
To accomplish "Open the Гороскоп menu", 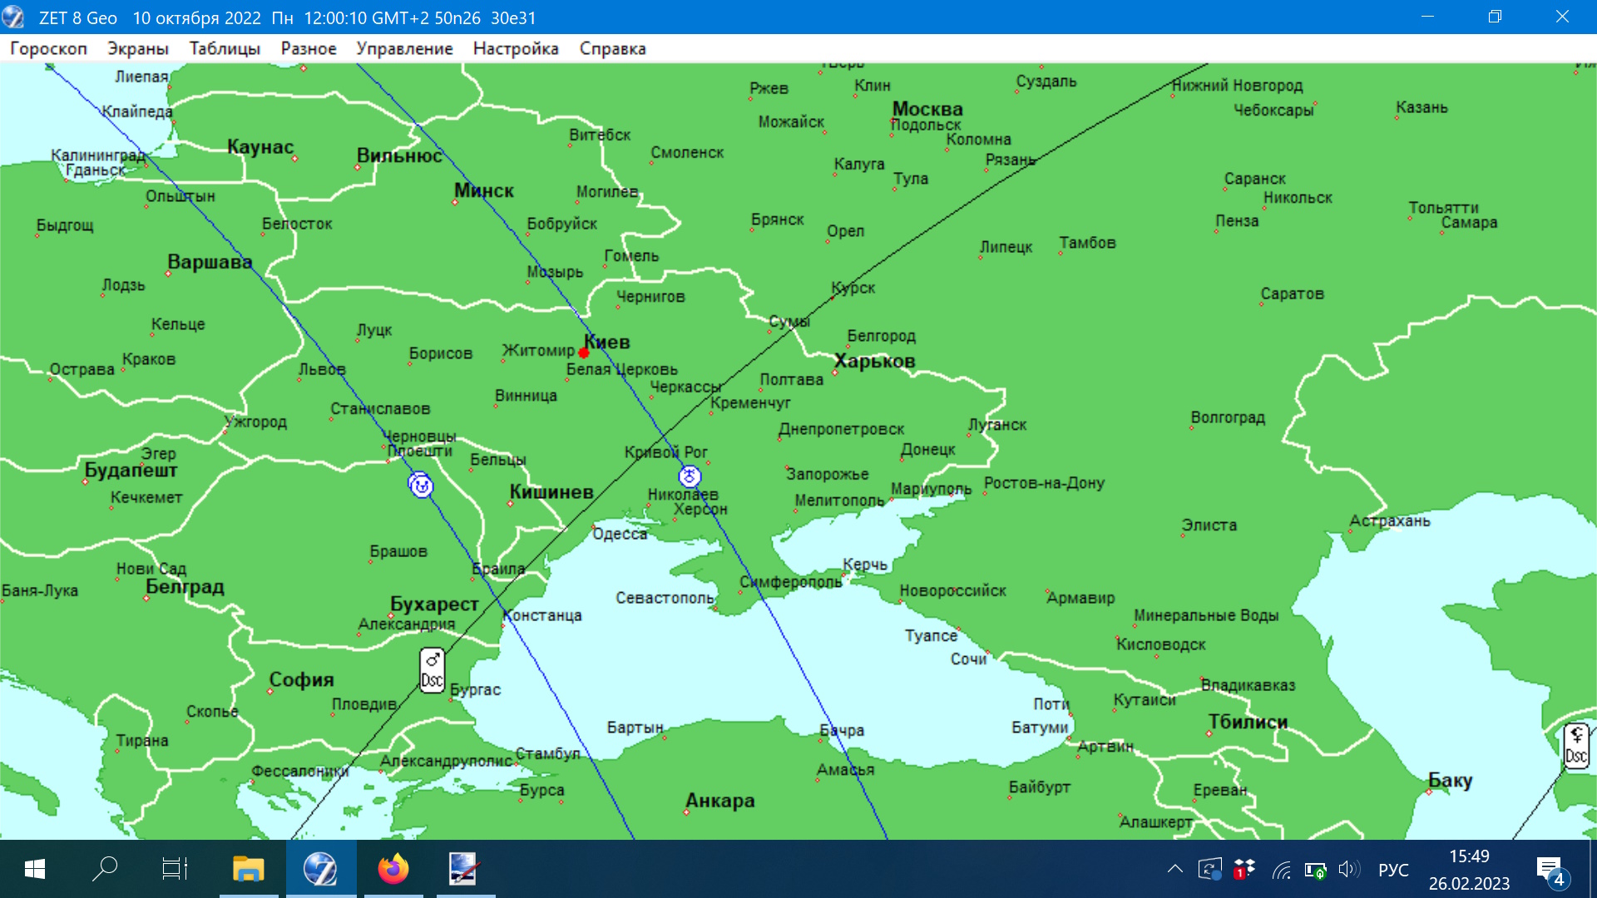I will point(48,49).
